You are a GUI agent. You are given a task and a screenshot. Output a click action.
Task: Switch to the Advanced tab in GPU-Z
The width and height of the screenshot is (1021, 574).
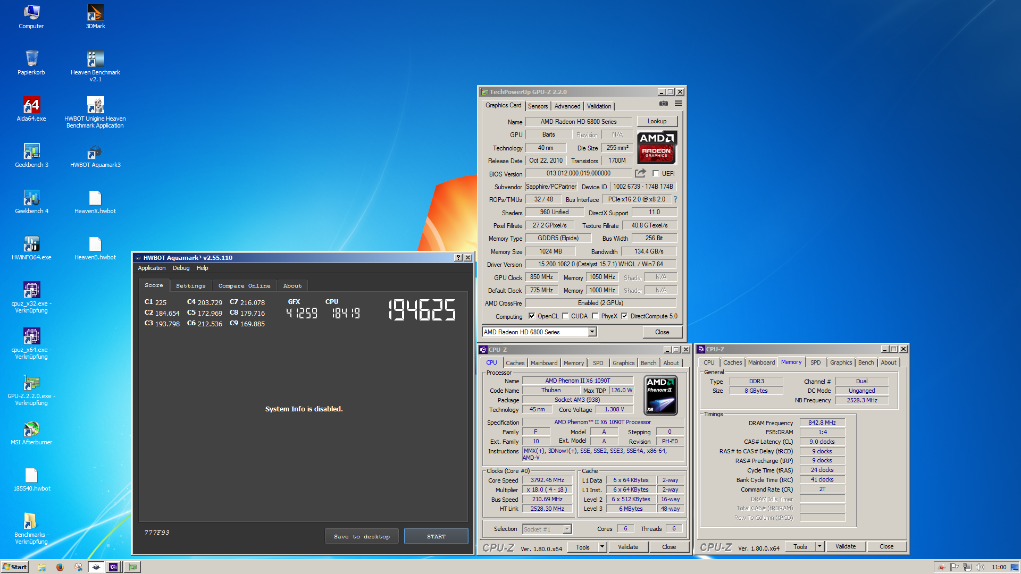pyautogui.click(x=567, y=106)
